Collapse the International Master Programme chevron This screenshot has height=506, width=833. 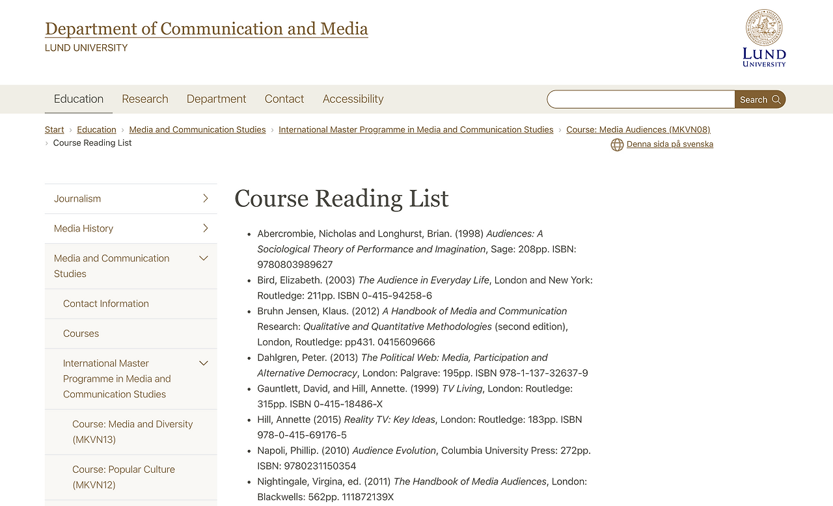[x=204, y=364]
